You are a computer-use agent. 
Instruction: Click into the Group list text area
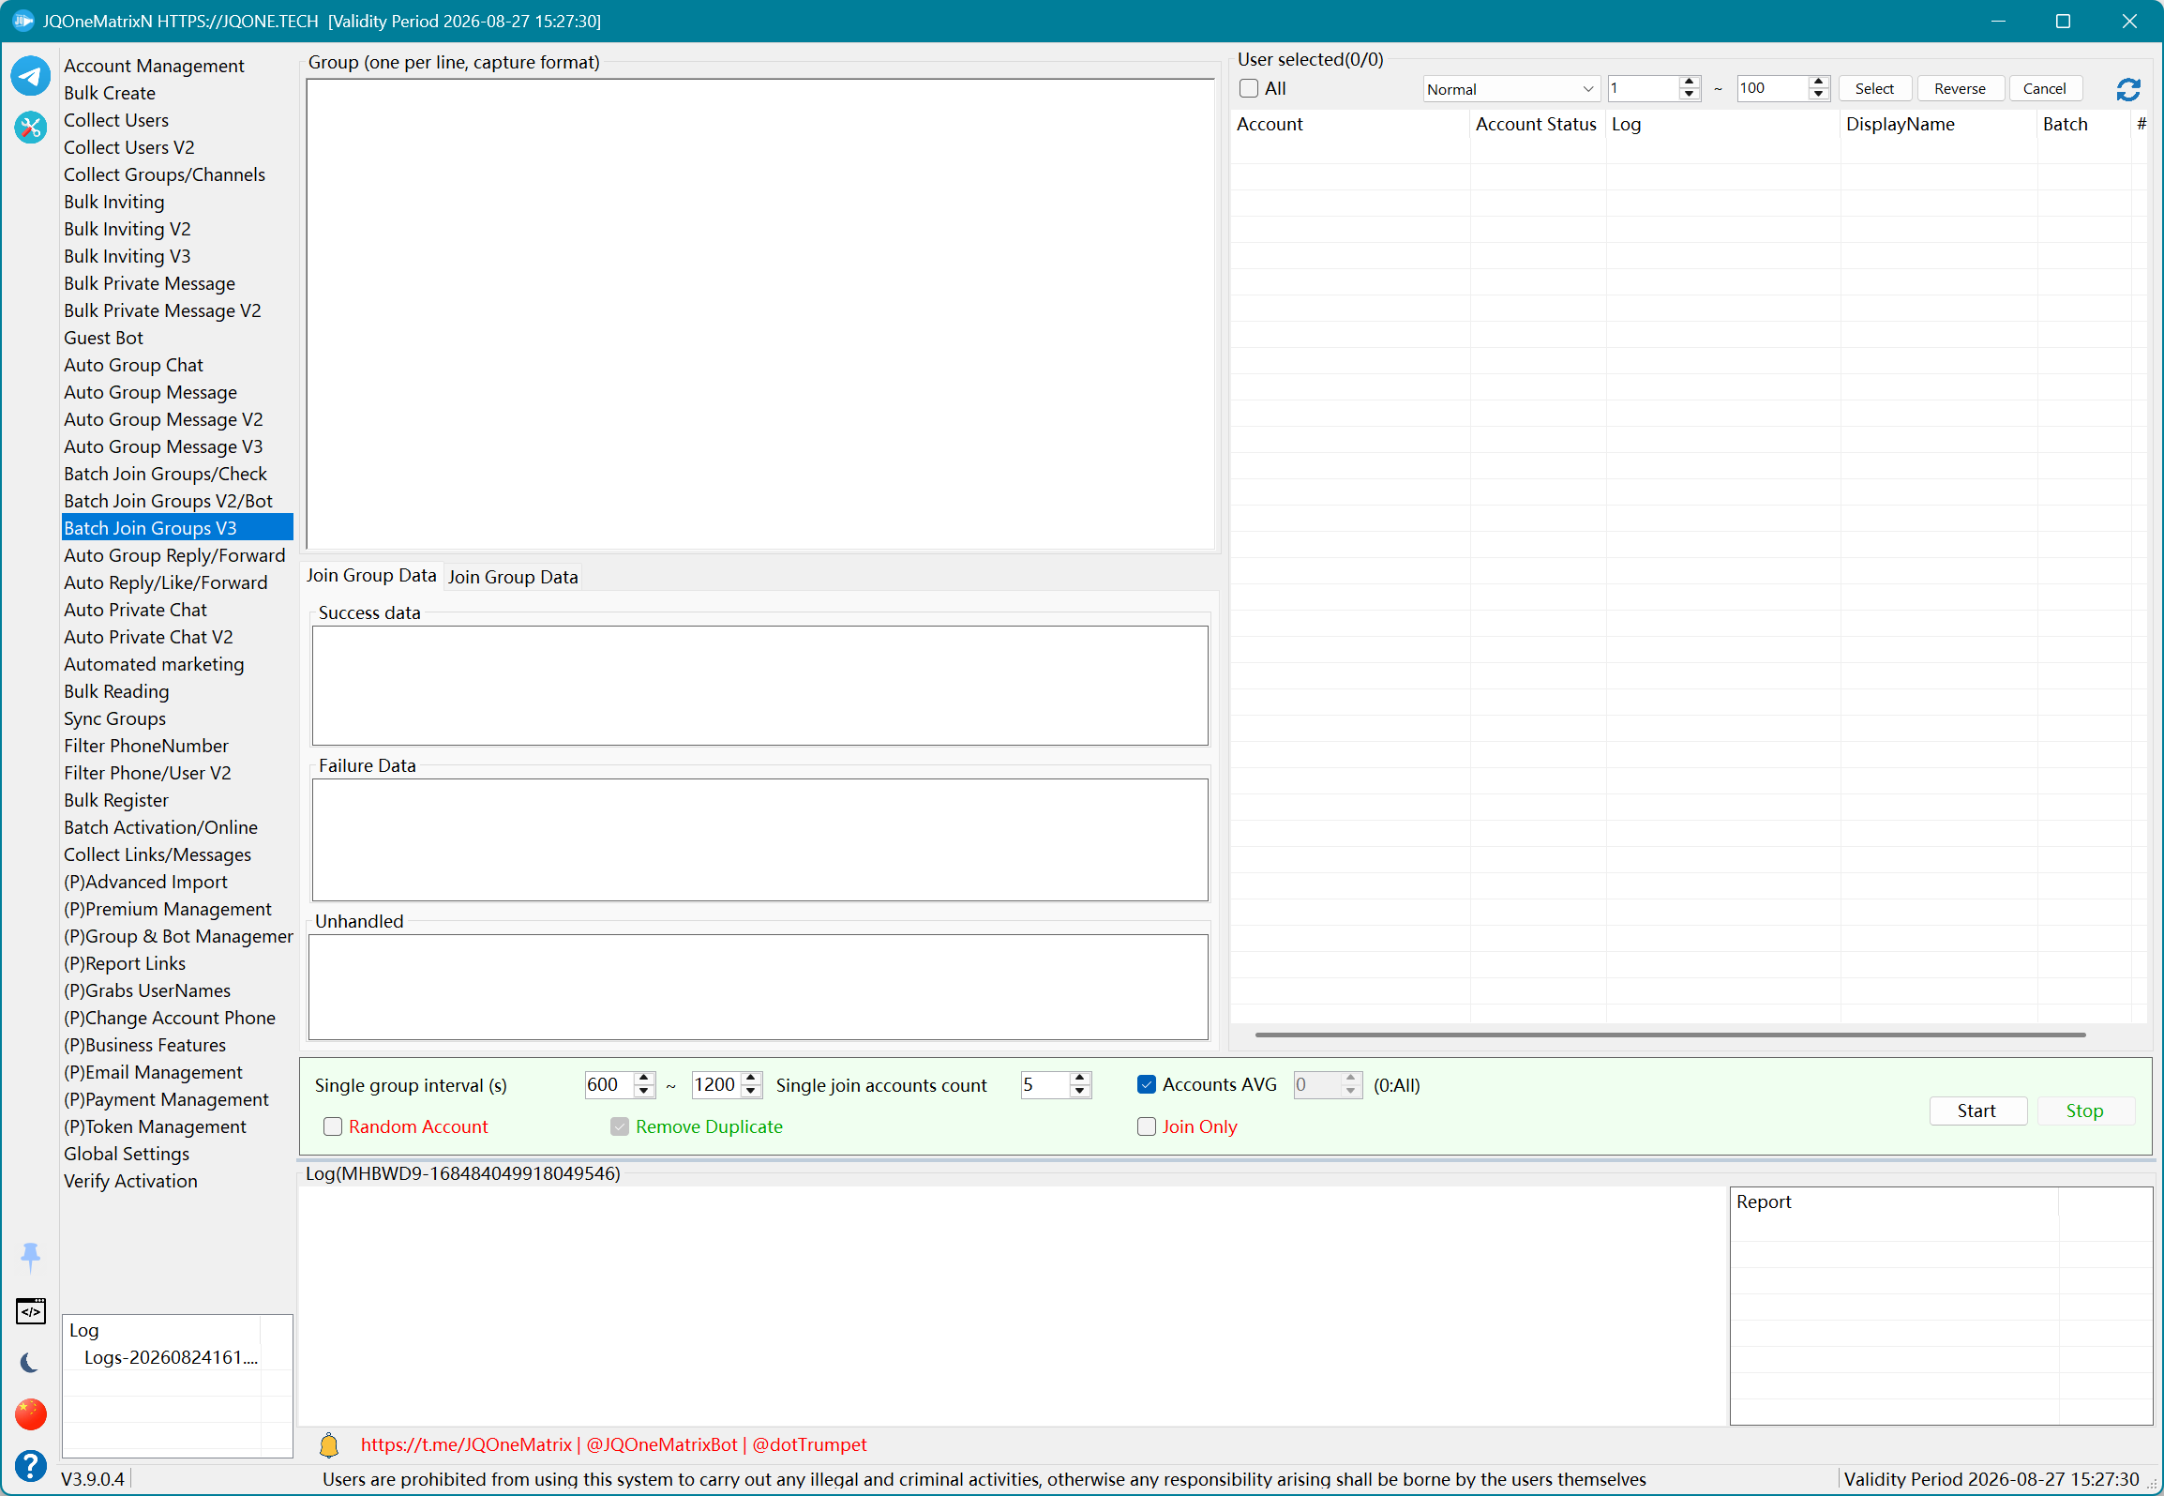pos(760,314)
